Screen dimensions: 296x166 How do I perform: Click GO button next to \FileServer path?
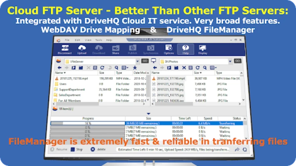point(145,61)
